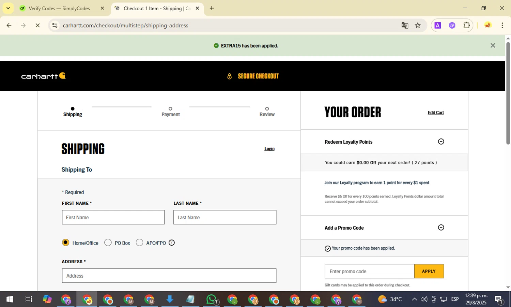Click the secure checkout lock icon
Viewport: 511px width, 307px height.
pos(229,76)
